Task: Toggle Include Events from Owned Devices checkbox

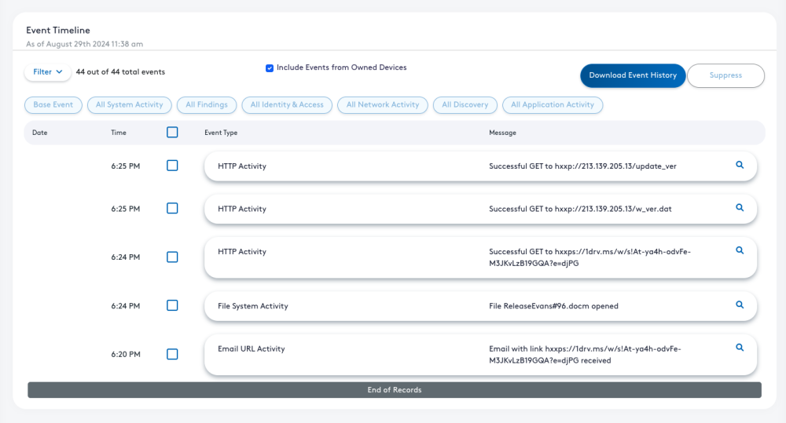Action: (270, 68)
